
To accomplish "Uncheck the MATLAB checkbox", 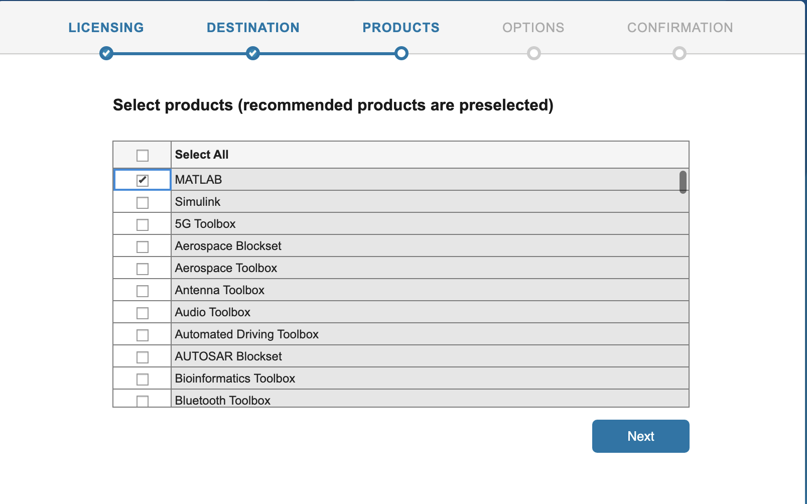I will tap(143, 180).
